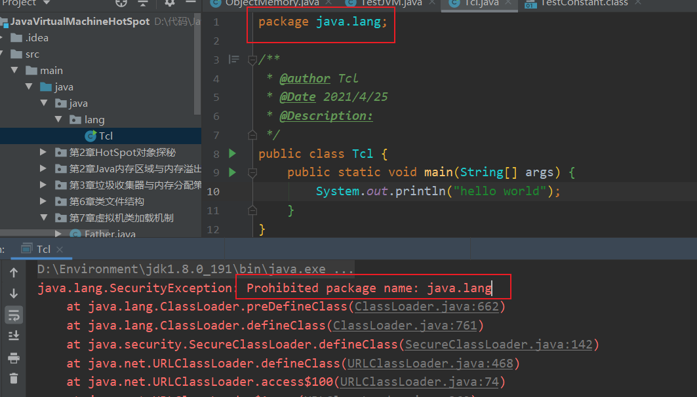The image size is (697, 397).
Task: Toggle scroll to end in console
Action: coord(14,335)
